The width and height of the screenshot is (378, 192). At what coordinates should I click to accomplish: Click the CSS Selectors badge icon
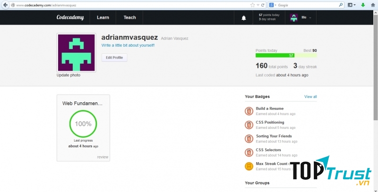[249, 152]
